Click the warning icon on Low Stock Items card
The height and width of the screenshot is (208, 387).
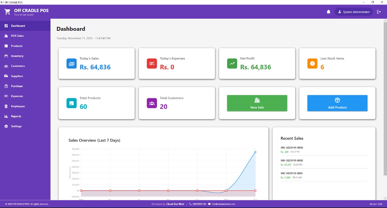[x=312, y=64]
